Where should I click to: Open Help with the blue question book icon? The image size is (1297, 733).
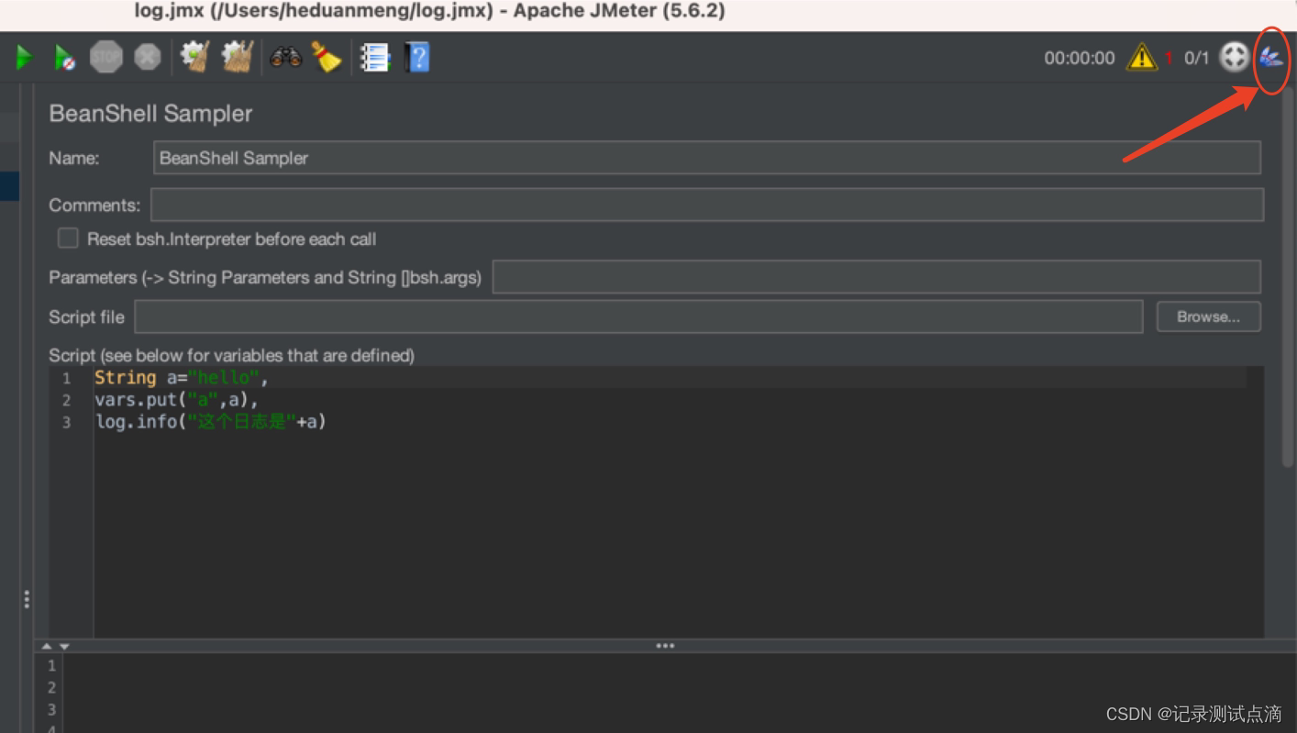point(417,58)
